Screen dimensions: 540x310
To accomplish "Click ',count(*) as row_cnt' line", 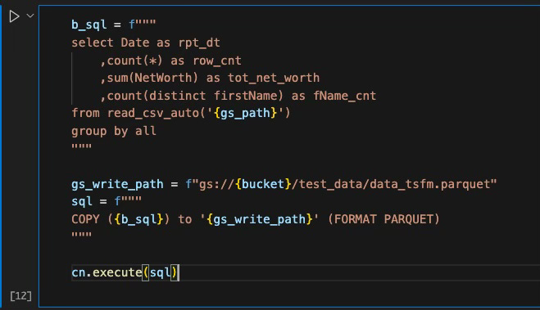I will [170, 61].
